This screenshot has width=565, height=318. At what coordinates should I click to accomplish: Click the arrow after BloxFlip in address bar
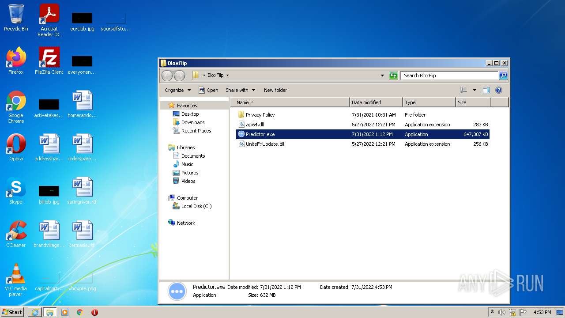[x=227, y=76]
